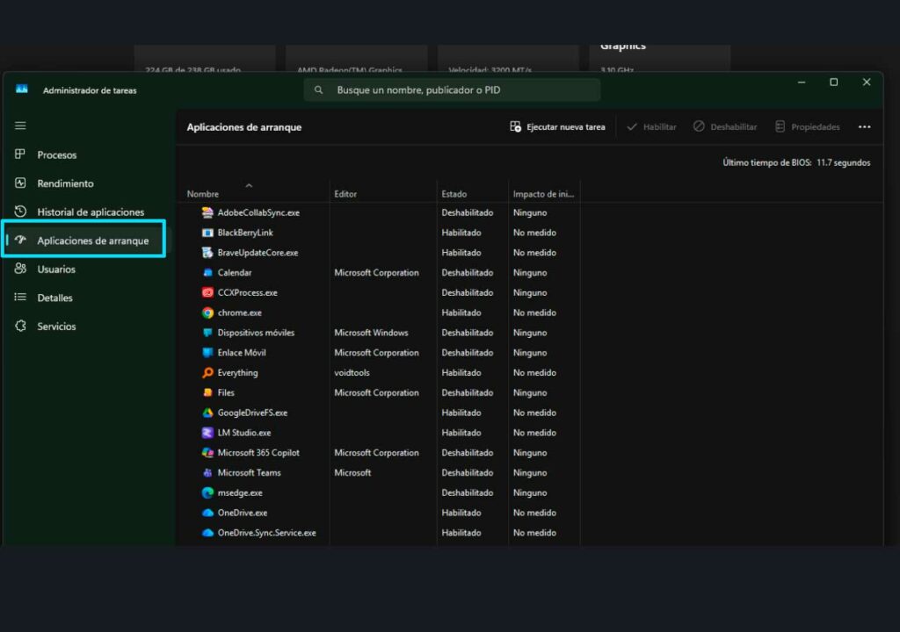Click Ejecutar nueva tarea
This screenshot has height=632, width=900.
click(557, 126)
